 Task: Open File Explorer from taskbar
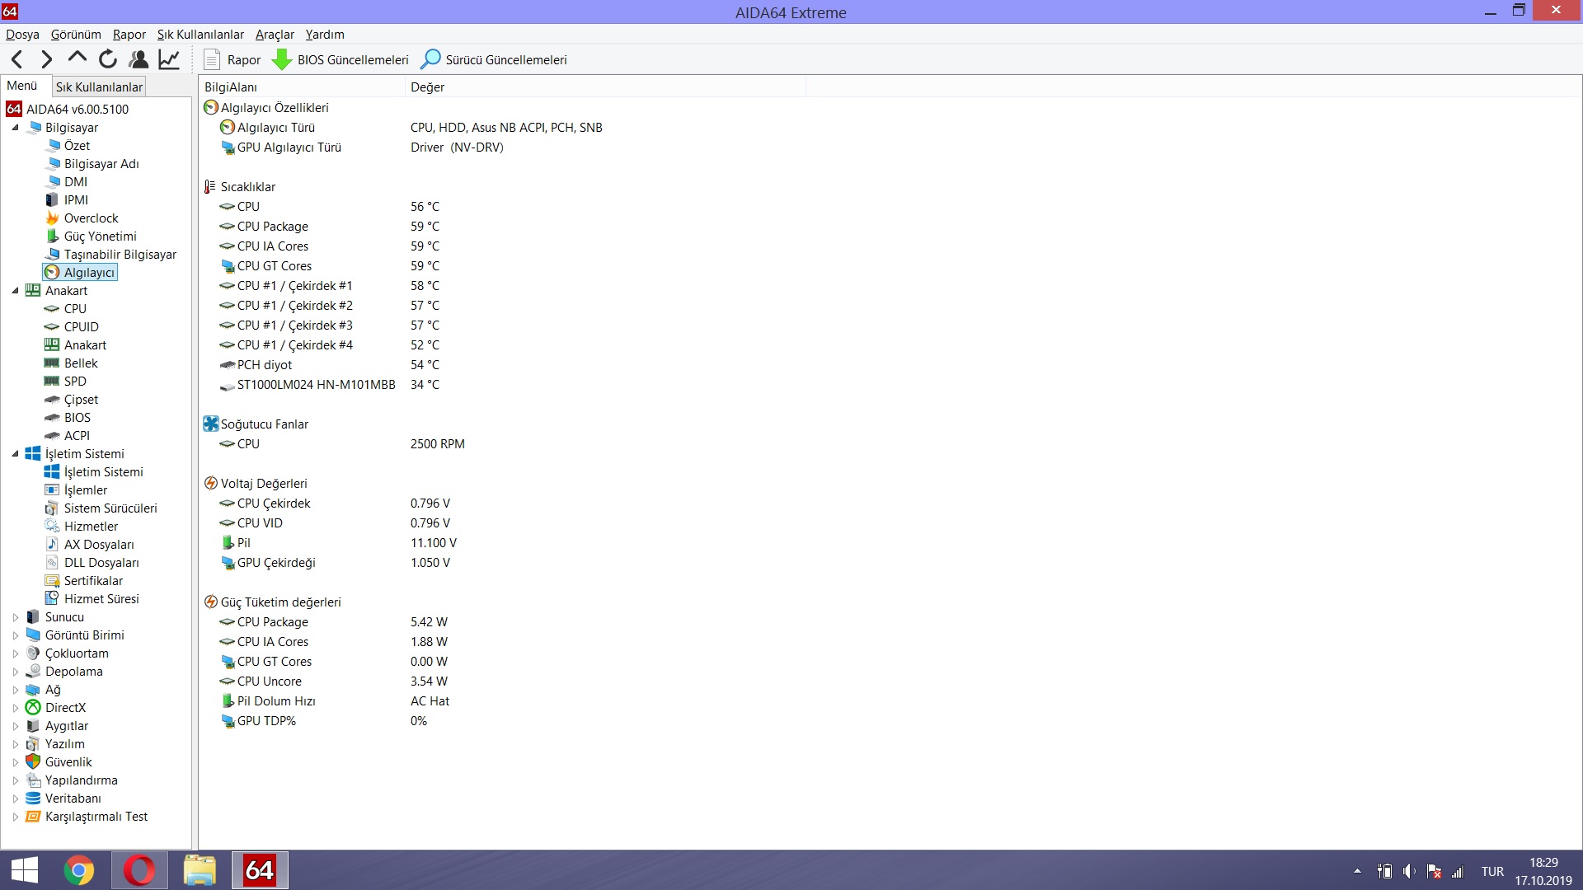coord(200,870)
